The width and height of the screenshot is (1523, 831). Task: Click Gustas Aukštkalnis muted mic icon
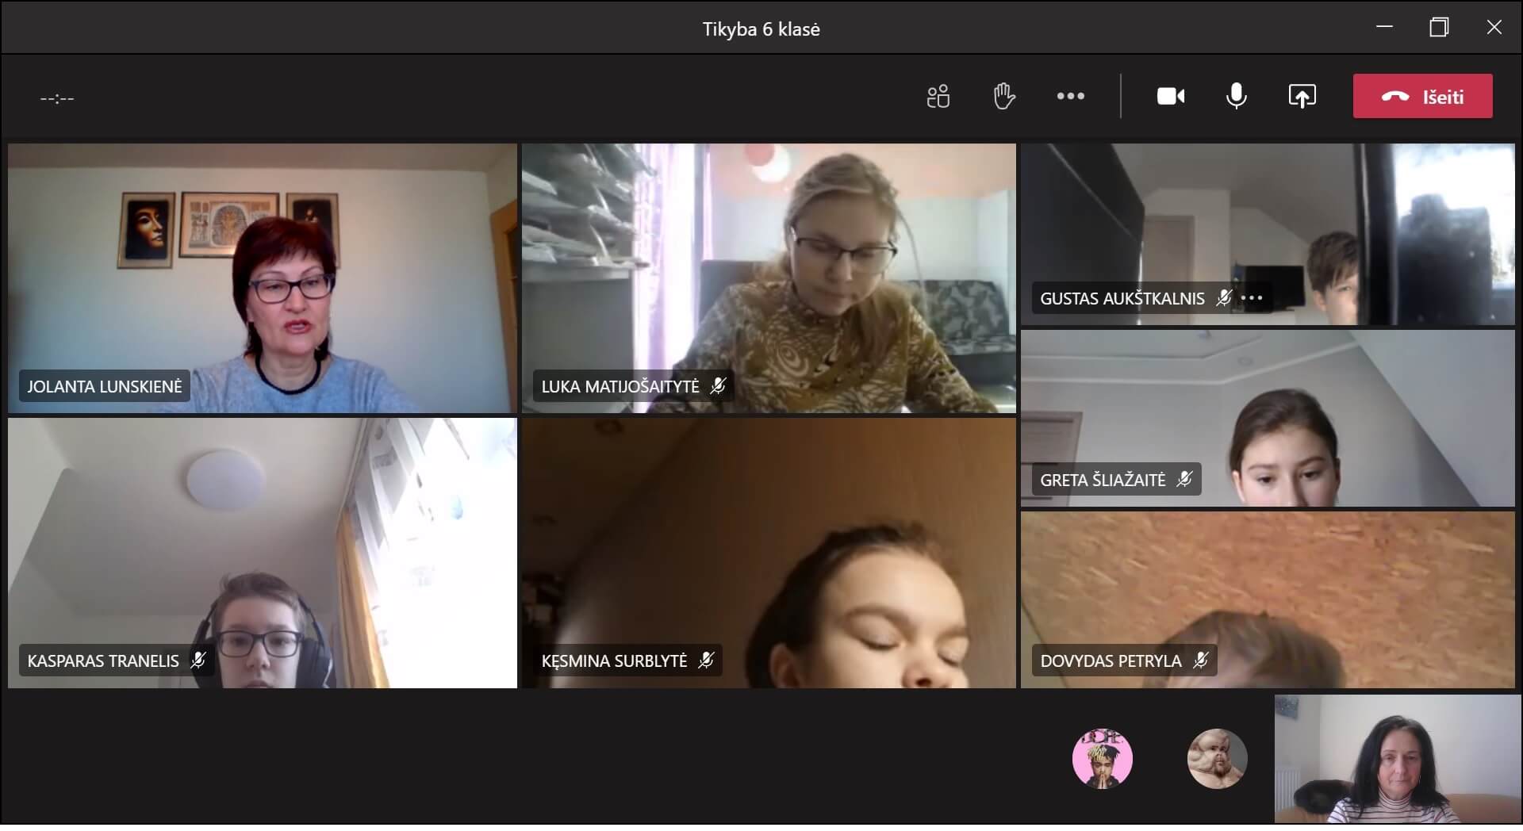1224,299
